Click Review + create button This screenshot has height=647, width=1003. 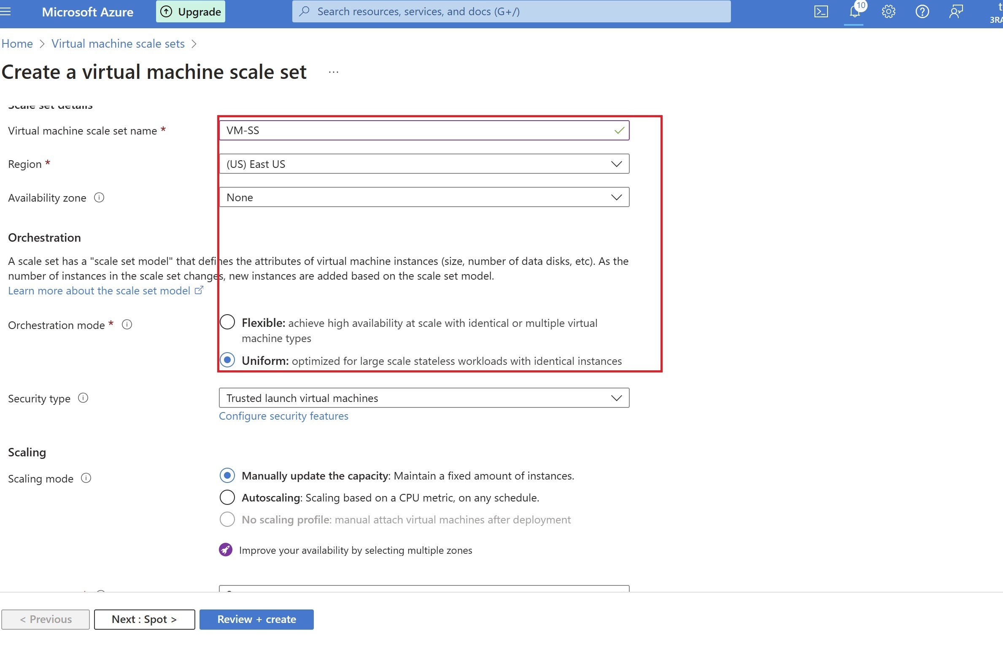tap(256, 619)
